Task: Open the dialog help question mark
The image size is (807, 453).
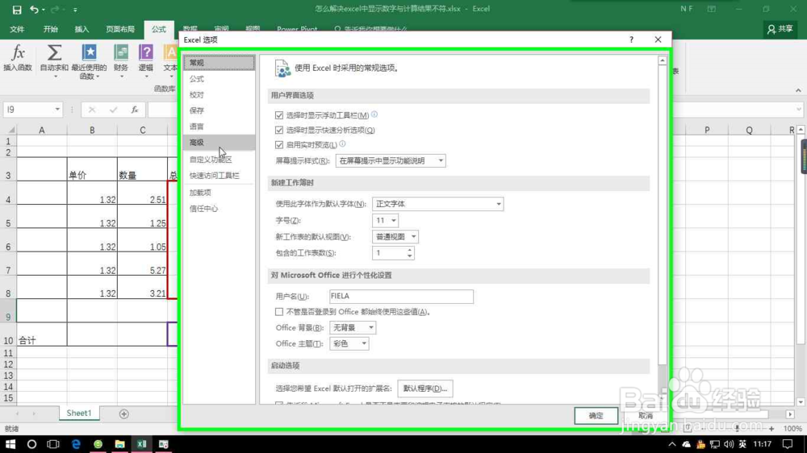Action: pos(632,39)
